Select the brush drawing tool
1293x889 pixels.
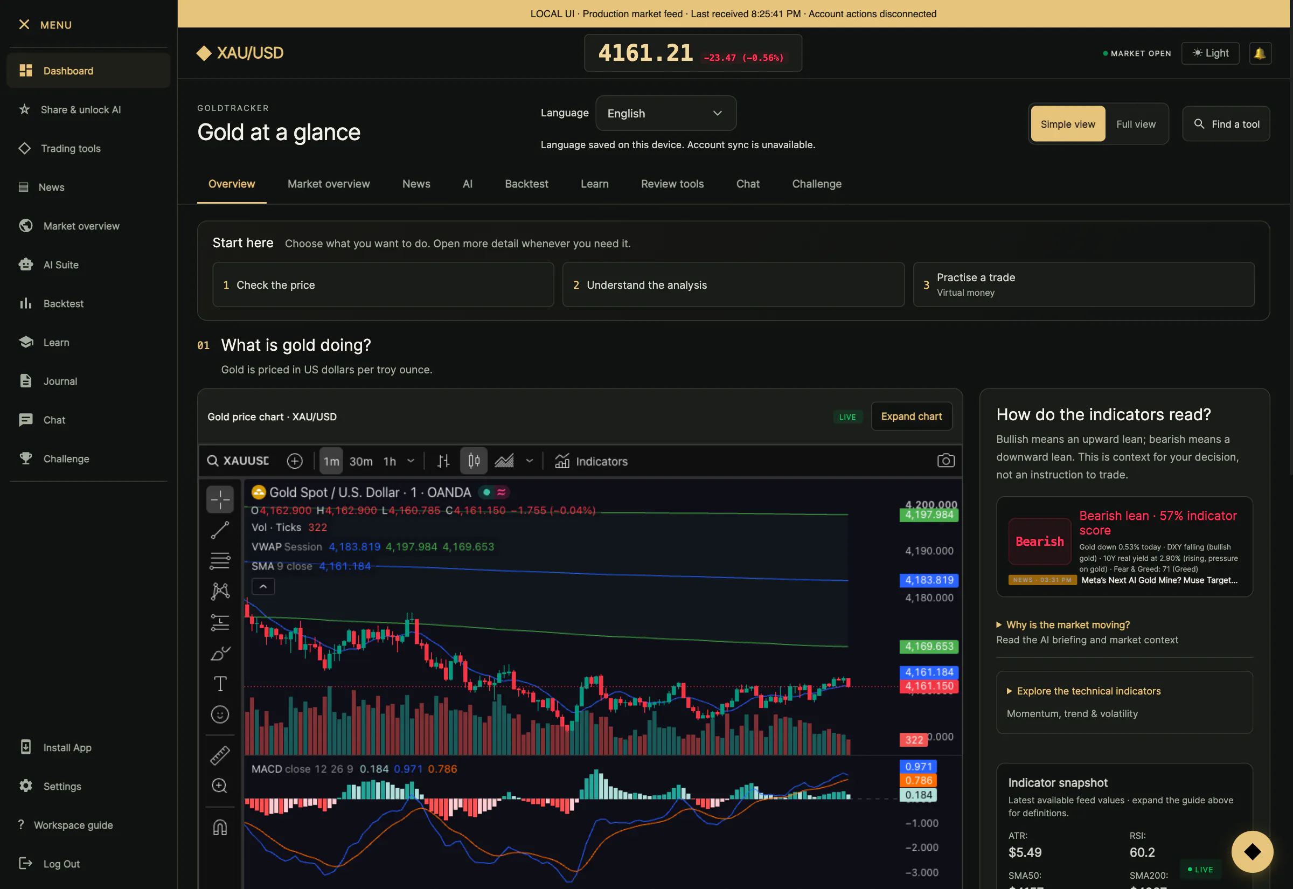(x=220, y=653)
